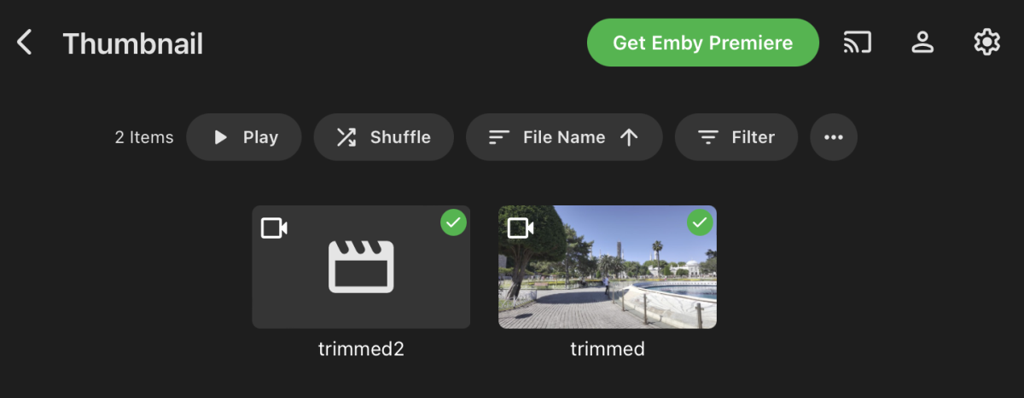Open the user profile icon

tap(922, 43)
